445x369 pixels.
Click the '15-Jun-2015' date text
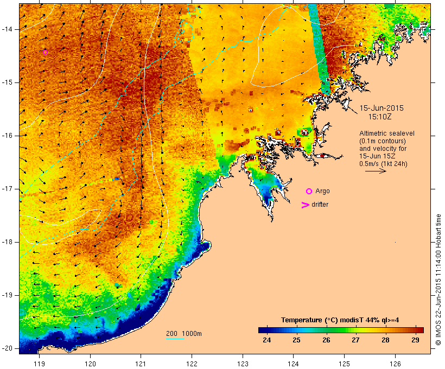pyautogui.click(x=381, y=108)
